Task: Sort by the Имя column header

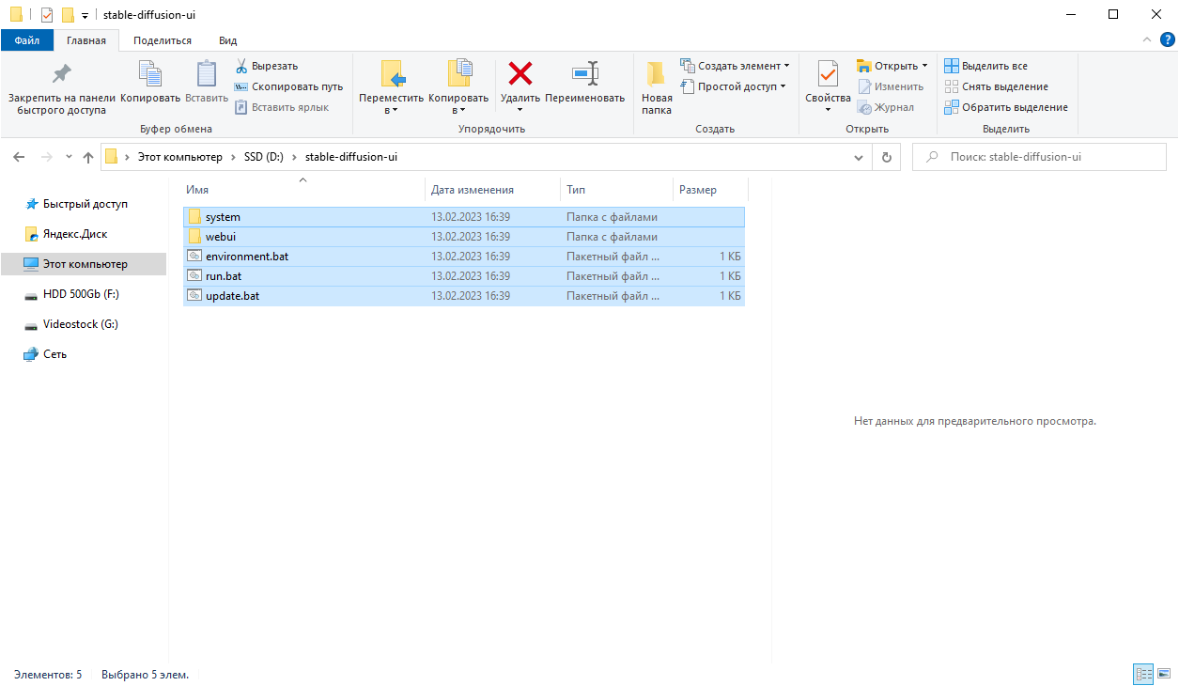Action: point(303,190)
